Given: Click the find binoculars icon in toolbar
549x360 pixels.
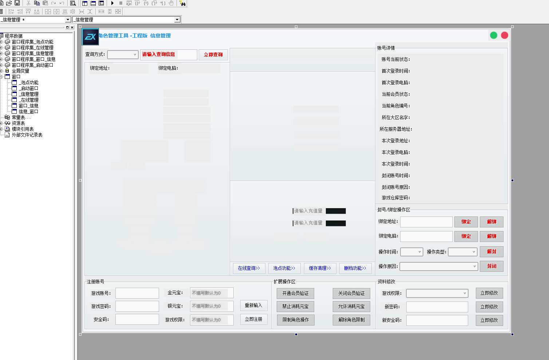Looking at the screenshot, I should (x=182, y=3).
